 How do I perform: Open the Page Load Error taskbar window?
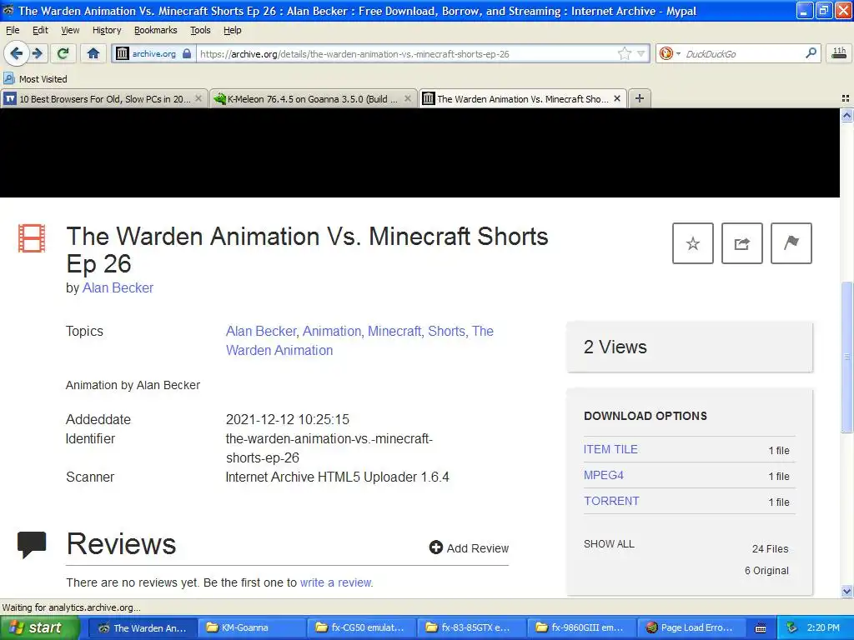(691, 628)
